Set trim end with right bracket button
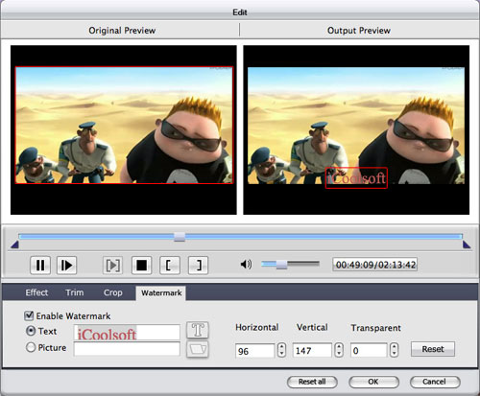Screen dimensions: 480x396 (198, 265)
